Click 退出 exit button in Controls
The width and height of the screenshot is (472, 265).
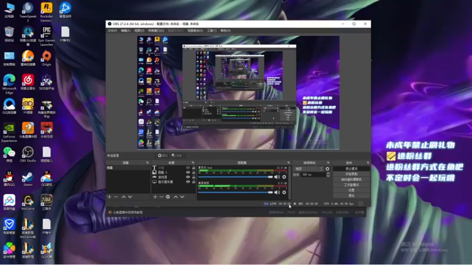click(351, 196)
